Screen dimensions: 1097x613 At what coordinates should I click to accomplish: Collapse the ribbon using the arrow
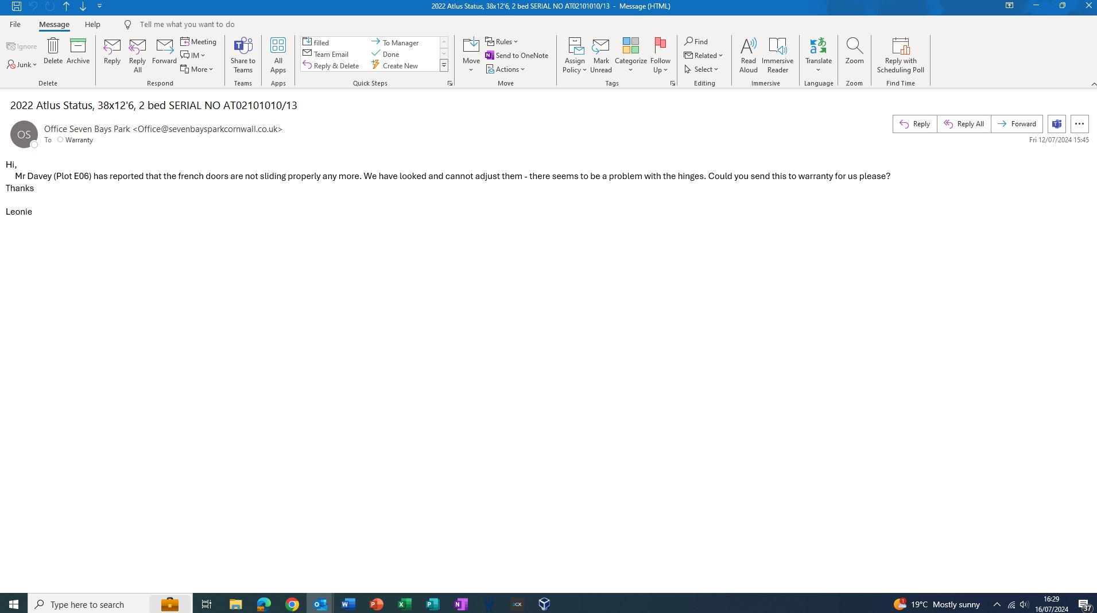coord(1093,84)
